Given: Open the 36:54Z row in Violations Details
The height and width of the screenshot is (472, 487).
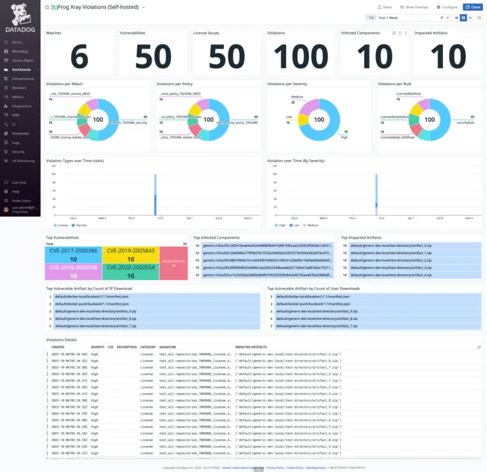Looking at the screenshot, I should 264,354.
